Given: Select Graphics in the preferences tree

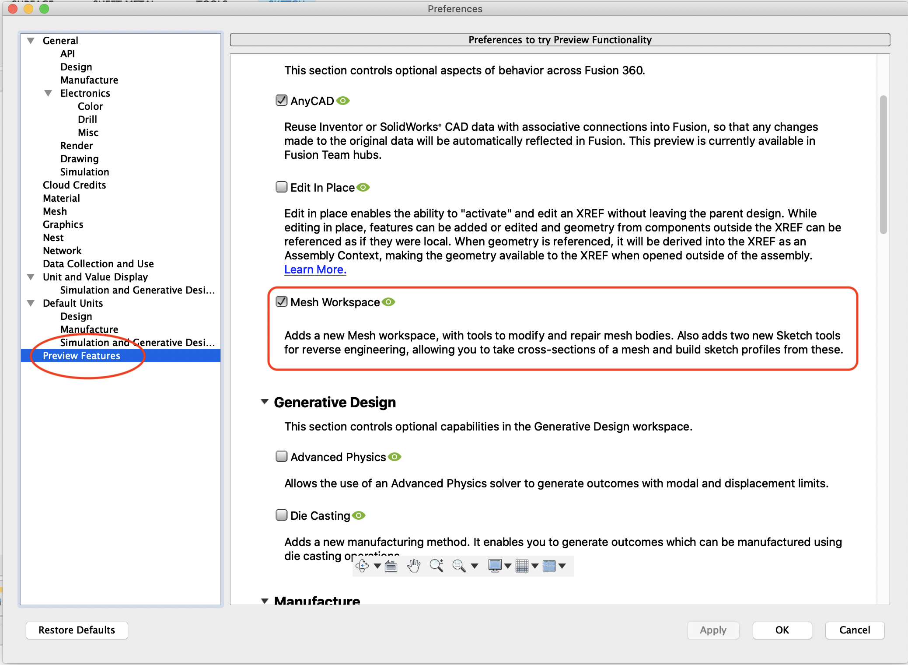Looking at the screenshot, I should [x=63, y=224].
